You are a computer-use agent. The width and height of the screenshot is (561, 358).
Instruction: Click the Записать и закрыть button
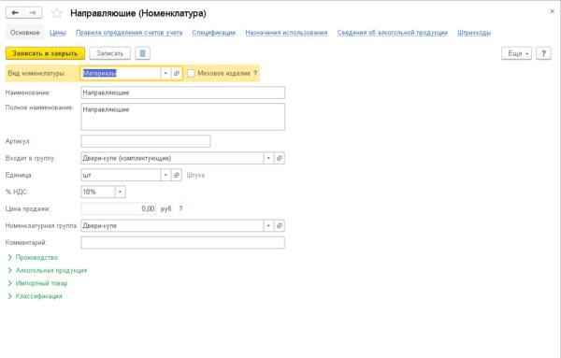(x=45, y=53)
